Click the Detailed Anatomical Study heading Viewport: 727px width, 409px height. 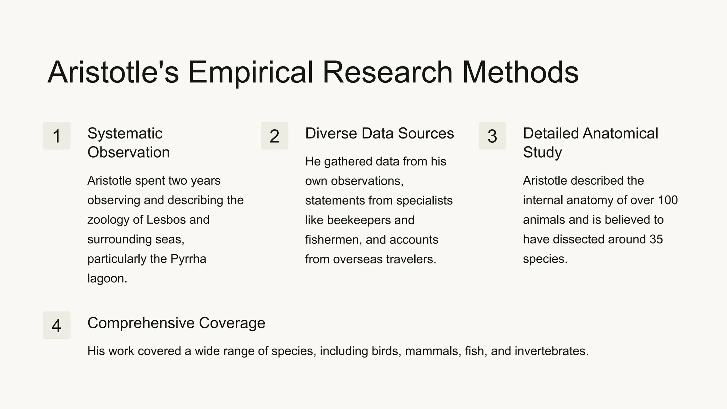590,143
